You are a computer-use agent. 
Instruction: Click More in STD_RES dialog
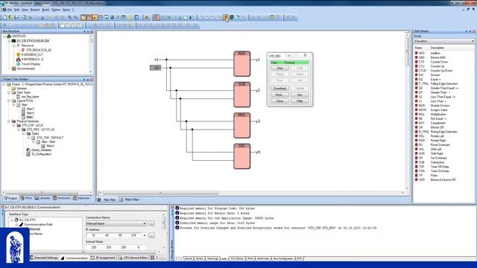279,95
